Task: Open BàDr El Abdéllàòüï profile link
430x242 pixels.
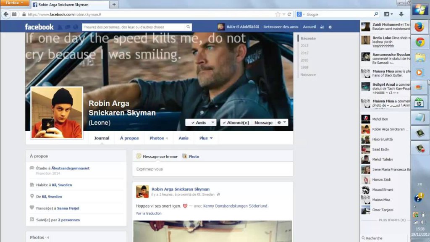Action: (x=239, y=27)
